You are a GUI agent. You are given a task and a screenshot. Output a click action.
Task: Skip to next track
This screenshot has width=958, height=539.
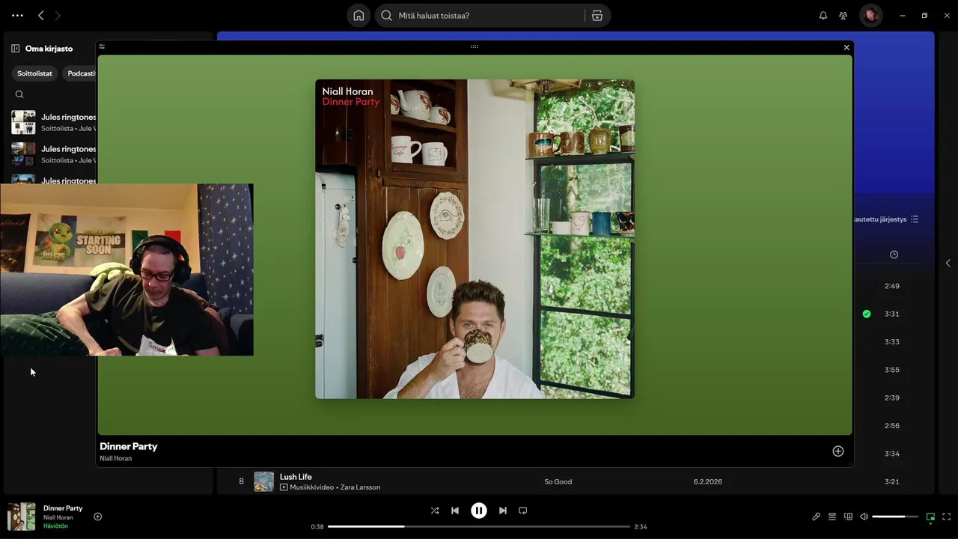coord(503,511)
